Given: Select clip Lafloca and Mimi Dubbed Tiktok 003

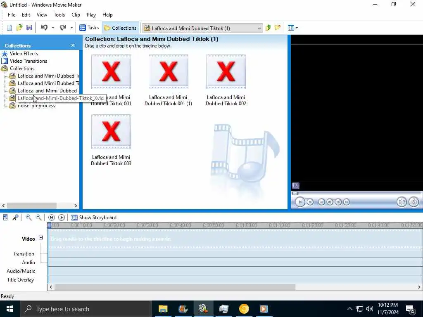Looking at the screenshot, I should tap(111, 132).
